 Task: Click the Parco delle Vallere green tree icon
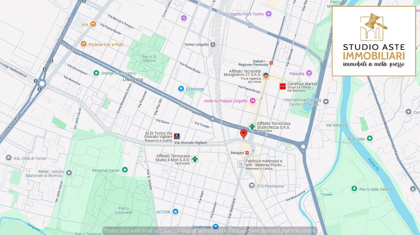pyautogui.click(x=354, y=189)
